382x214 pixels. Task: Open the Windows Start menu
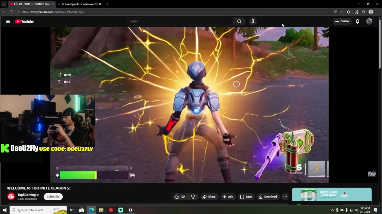(4, 210)
